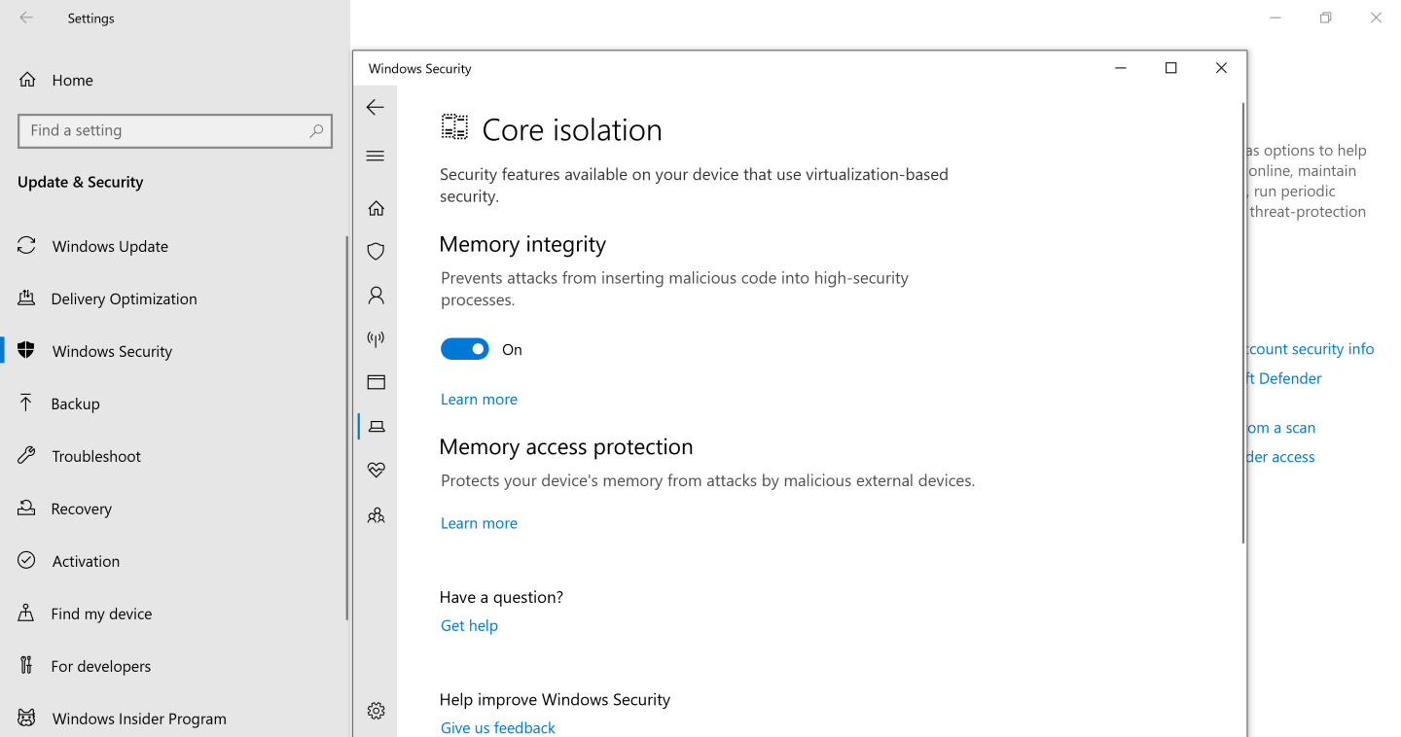Click the Memory integrity heading
1401x737 pixels.
pos(522,244)
